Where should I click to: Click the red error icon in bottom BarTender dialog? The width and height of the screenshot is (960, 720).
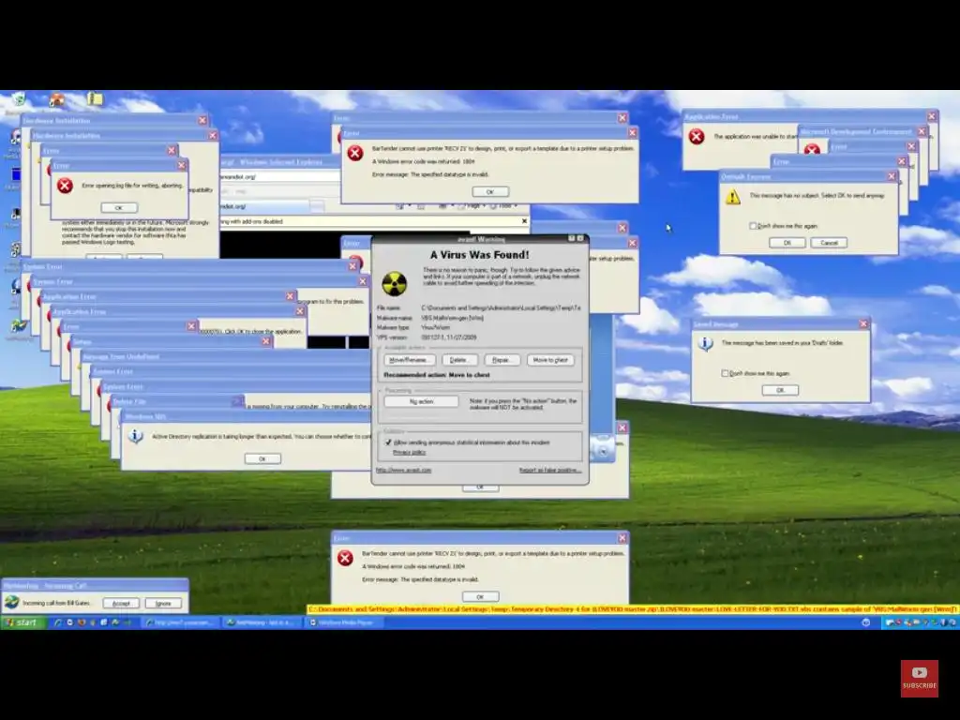[x=345, y=558]
